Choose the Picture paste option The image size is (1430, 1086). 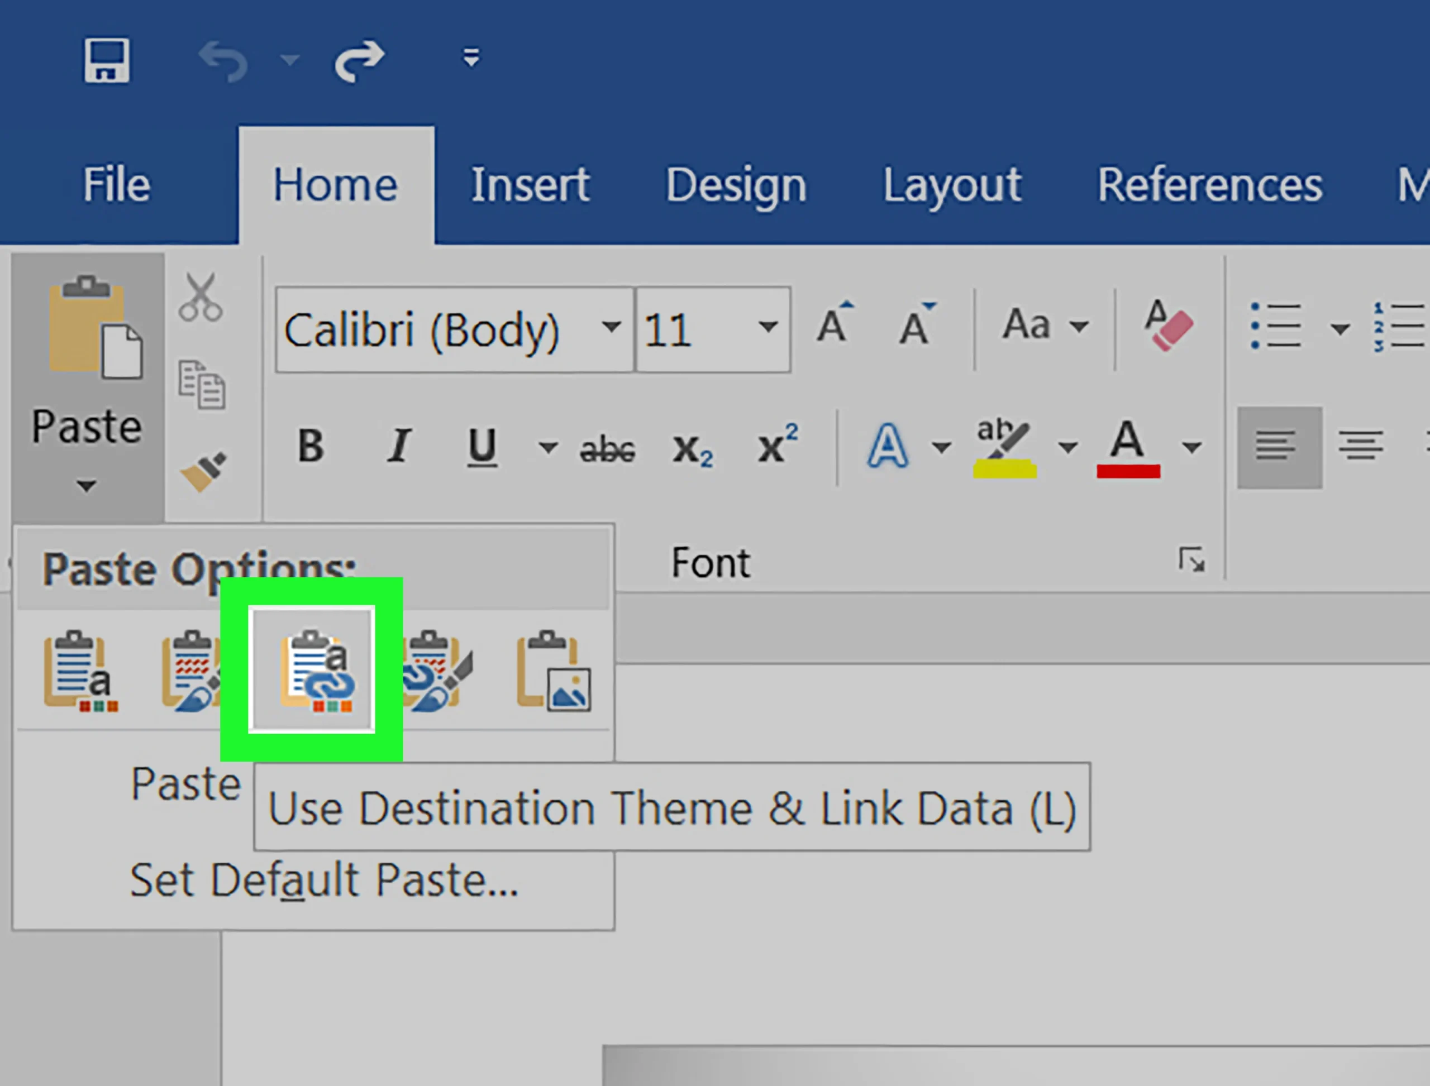554,672
